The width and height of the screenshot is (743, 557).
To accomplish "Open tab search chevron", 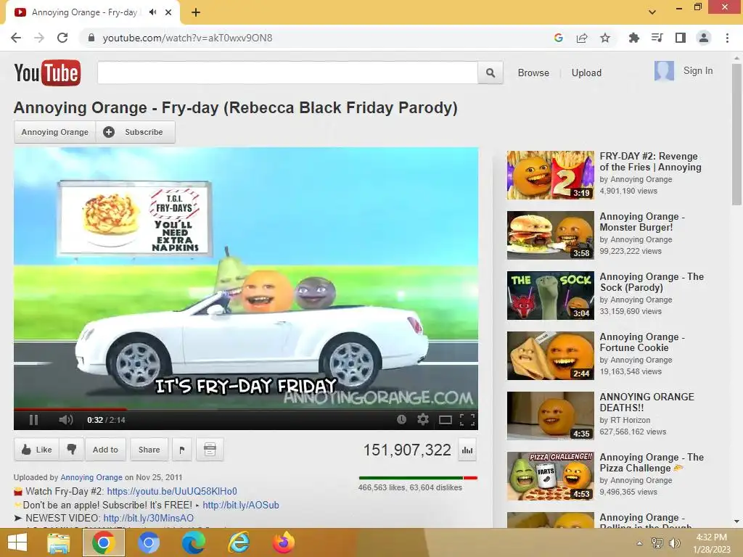I will coord(652,12).
